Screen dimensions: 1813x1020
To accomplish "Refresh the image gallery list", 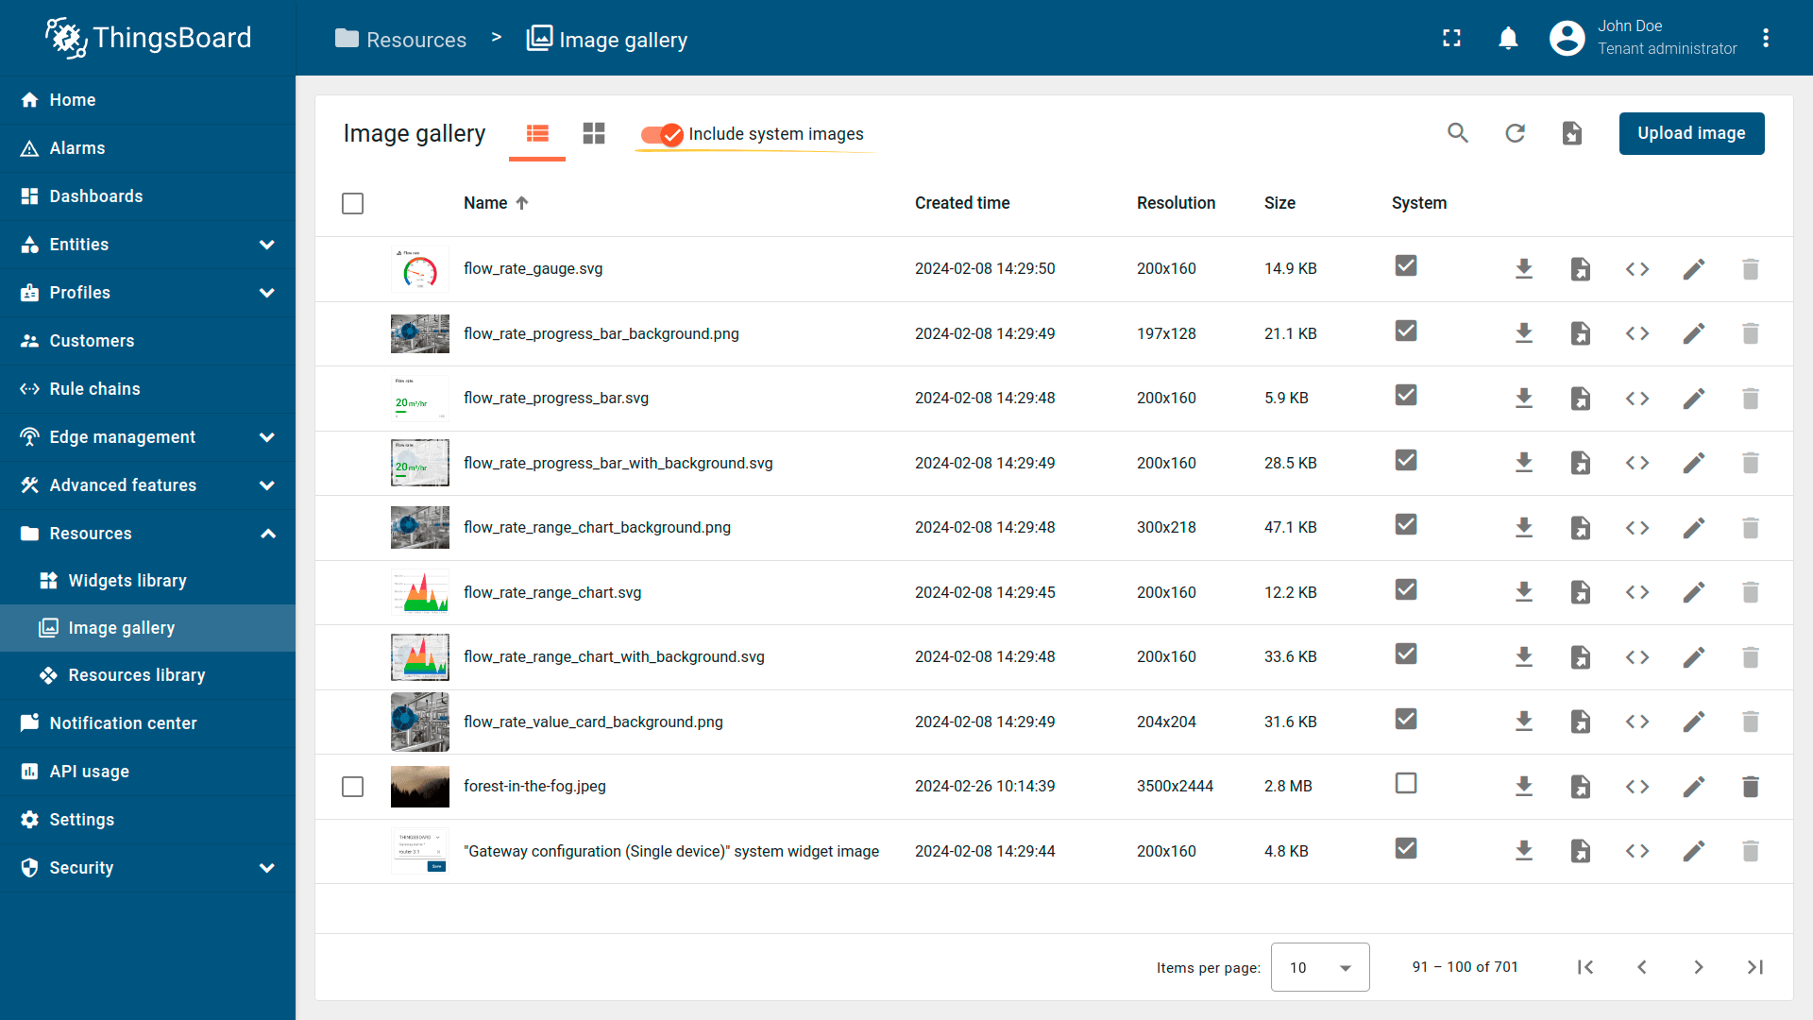I will coord(1515,133).
